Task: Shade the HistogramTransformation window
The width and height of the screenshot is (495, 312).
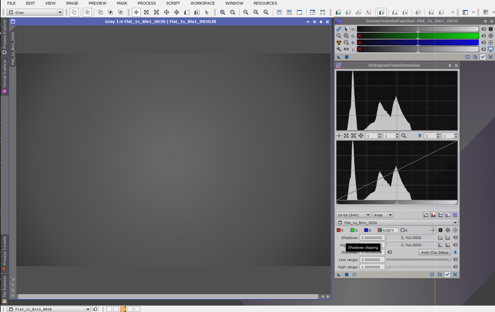Action: click(450, 66)
